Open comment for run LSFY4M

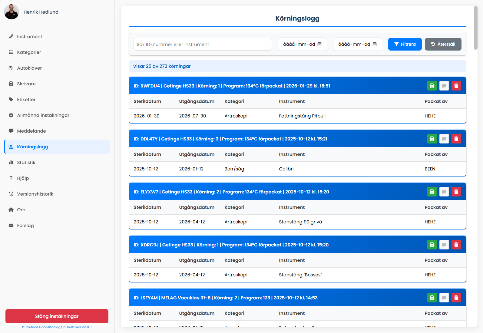(444, 298)
